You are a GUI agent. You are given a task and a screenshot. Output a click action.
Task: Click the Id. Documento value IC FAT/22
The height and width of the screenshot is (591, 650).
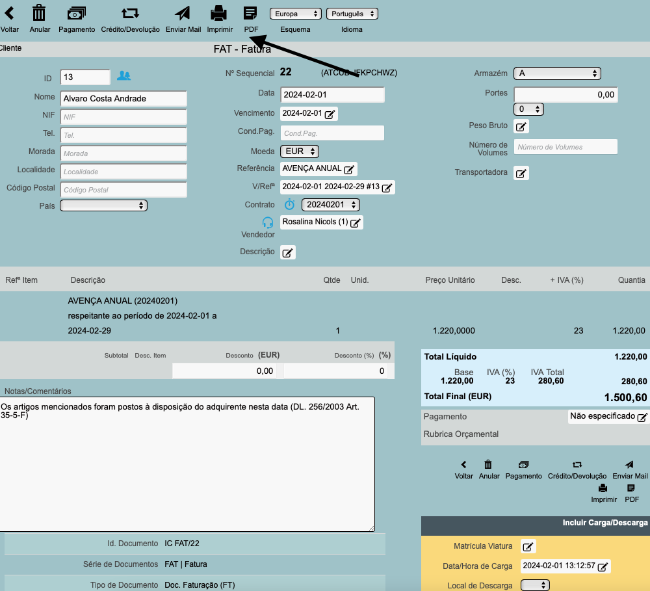(x=182, y=544)
